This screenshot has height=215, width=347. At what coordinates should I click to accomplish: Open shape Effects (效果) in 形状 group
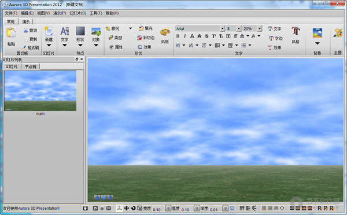click(x=145, y=47)
